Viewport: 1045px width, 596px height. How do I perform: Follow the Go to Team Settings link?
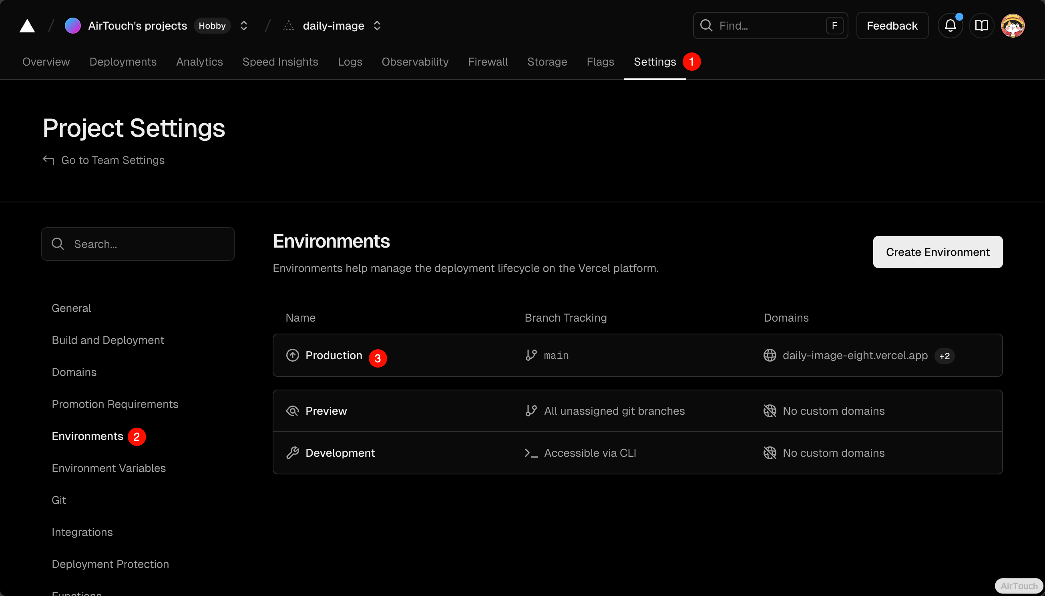tap(112, 160)
